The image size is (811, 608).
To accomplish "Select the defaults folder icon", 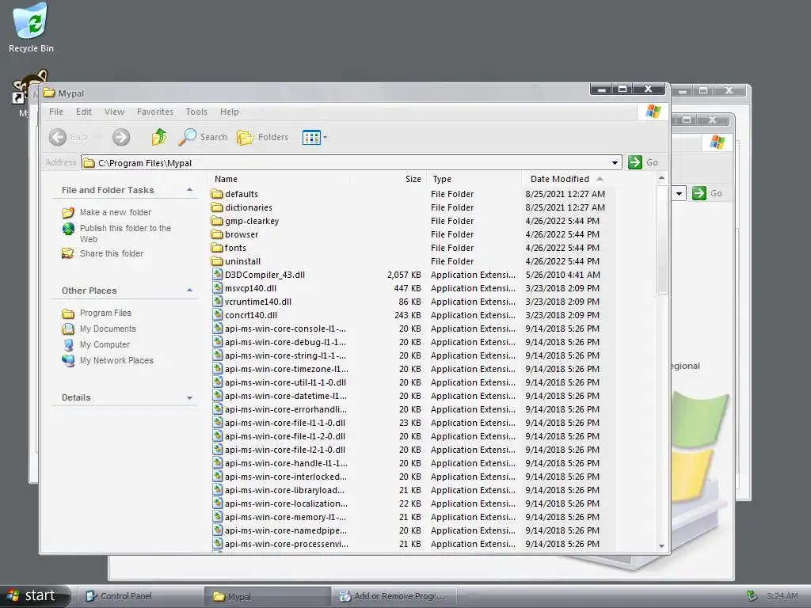I will tap(217, 194).
